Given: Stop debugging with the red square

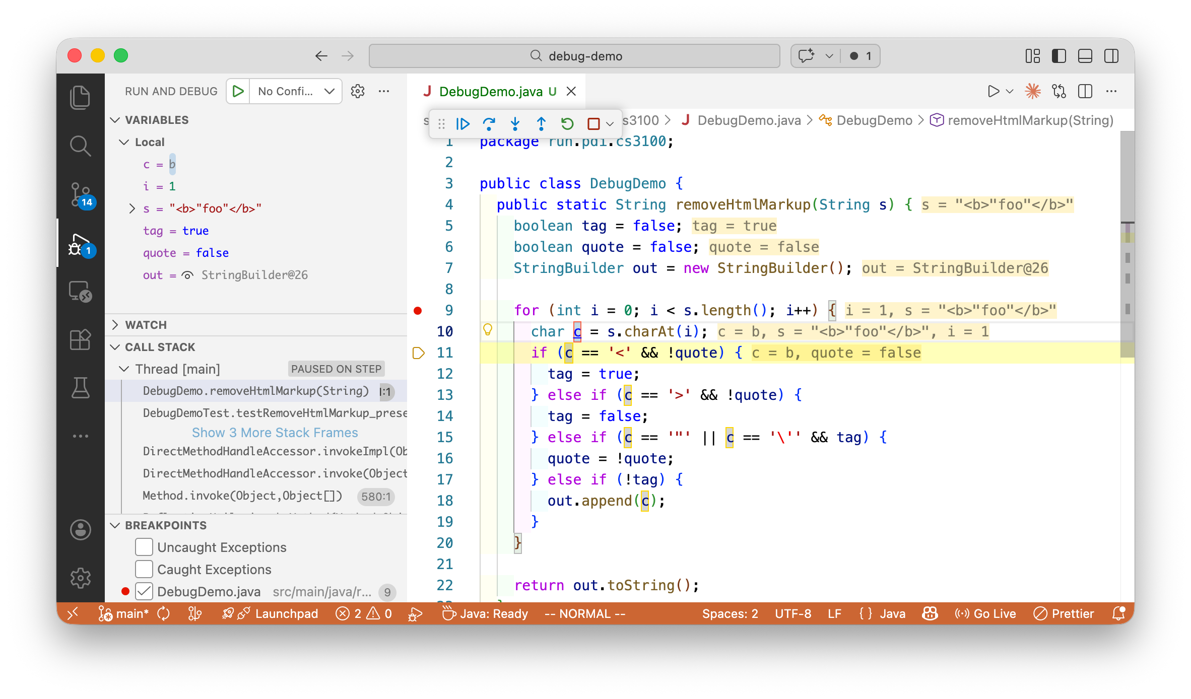Looking at the screenshot, I should [x=593, y=123].
